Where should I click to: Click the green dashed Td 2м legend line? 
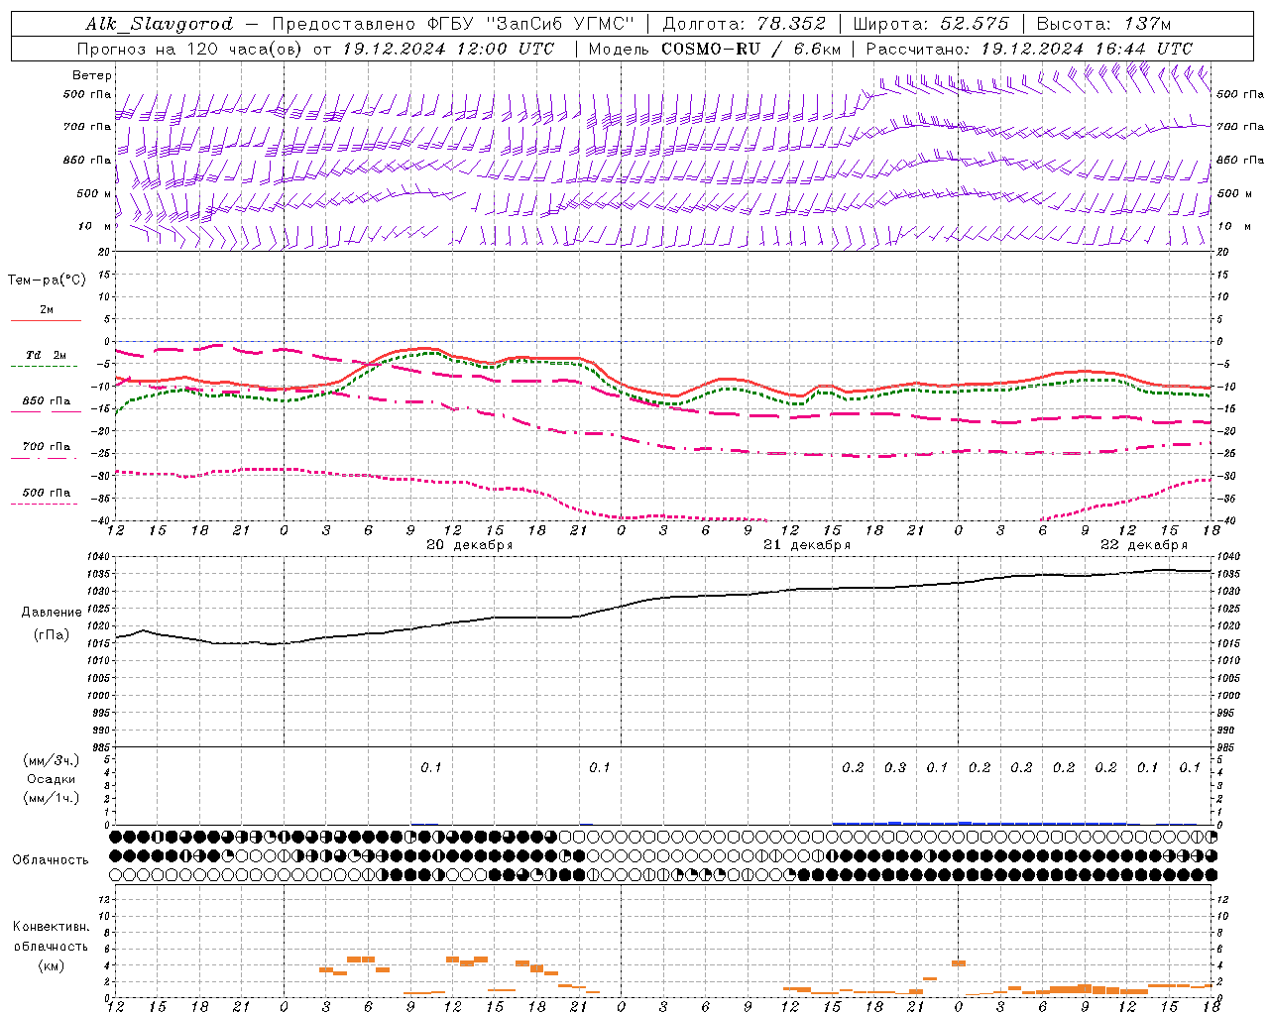tap(46, 367)
